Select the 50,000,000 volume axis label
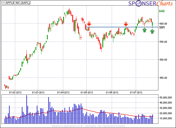The image size is (176, 128). pyautogui.click(x=166, y=98)
